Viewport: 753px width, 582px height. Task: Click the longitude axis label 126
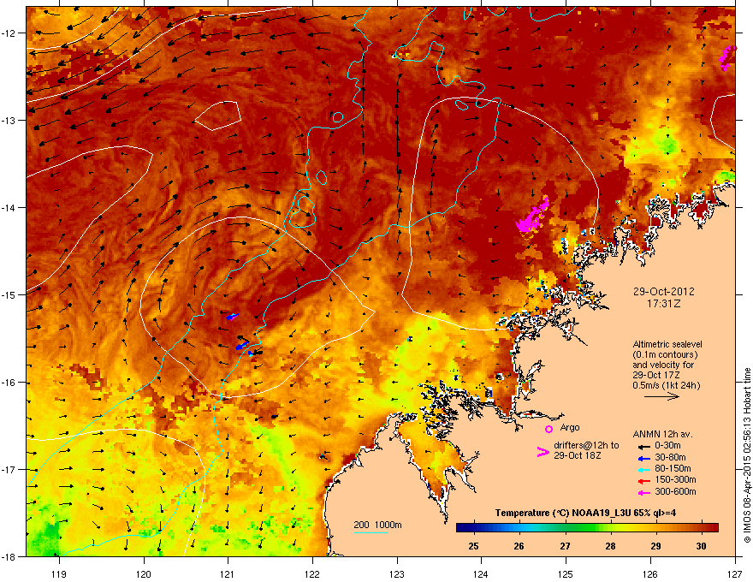coord(650,573)
